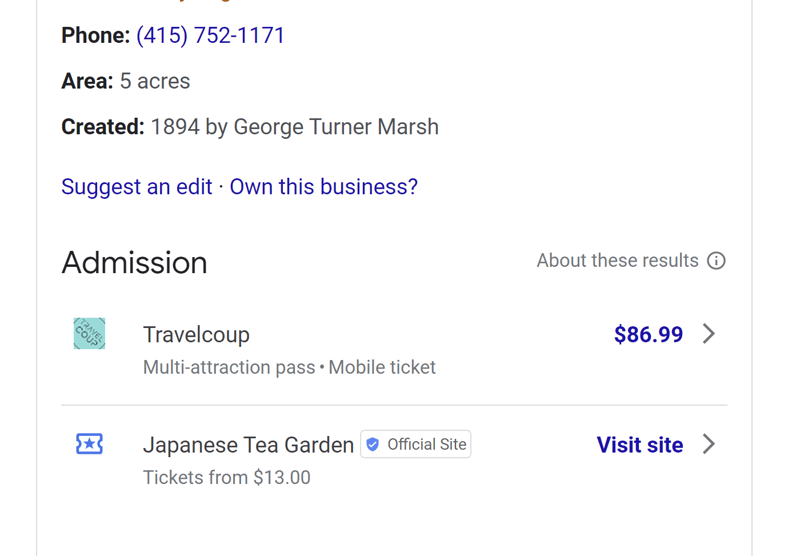Select the Travelcoup admission provider name
792x556 pixels.
click(x=196, y=335)
